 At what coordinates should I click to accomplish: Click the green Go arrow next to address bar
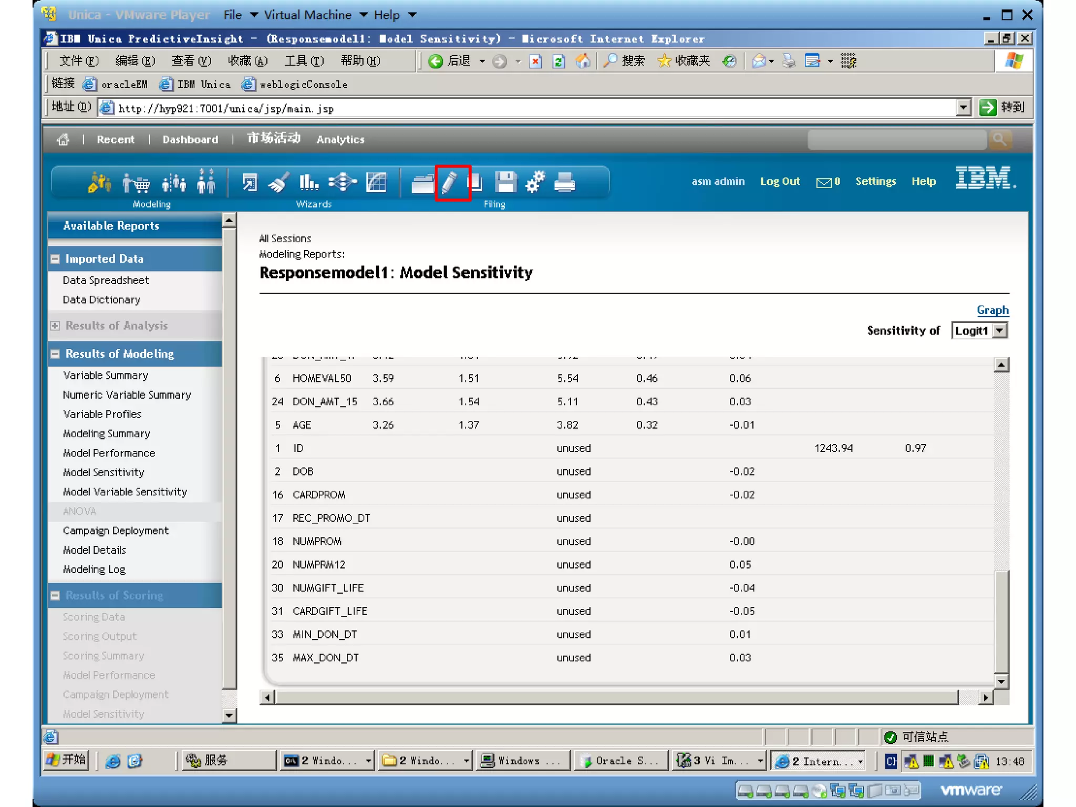point(988,108)
